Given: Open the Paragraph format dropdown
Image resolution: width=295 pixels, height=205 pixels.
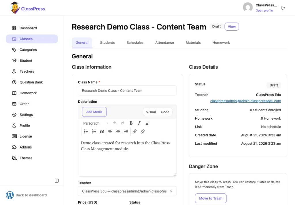Looking at the screenshot, I should [96, 123].
